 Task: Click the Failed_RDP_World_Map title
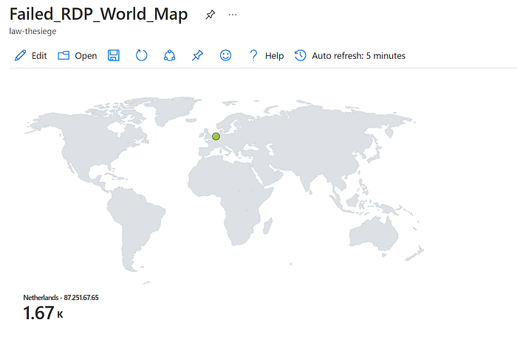[98, 14]
